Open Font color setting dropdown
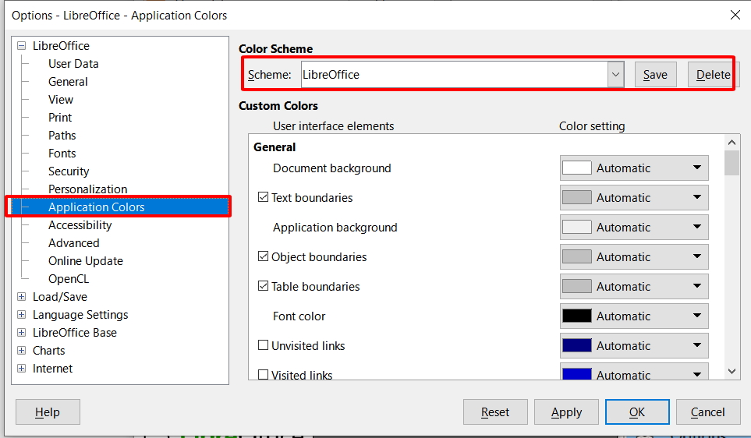The width and height of the screenshot is (751, 438). tap(634, 316)
